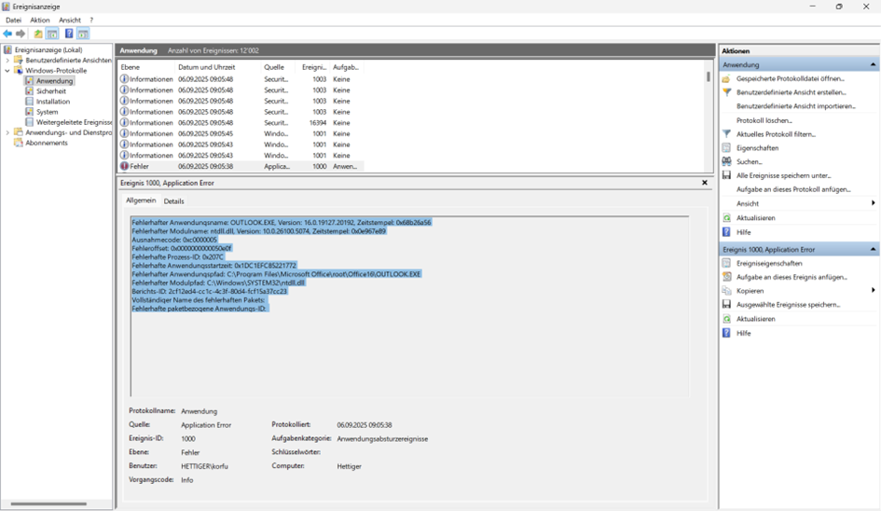Click the info icon in event 16394 row

pos(124,122)
